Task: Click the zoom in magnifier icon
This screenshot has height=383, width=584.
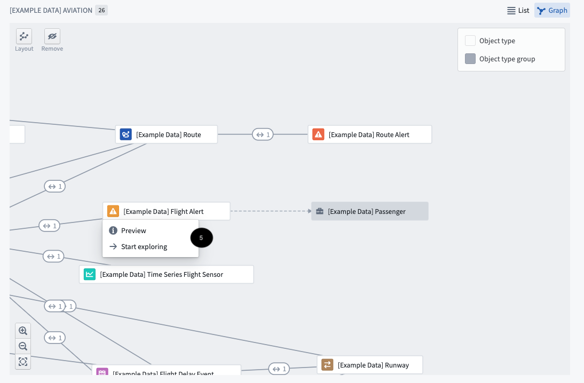Action: (23, 331)
